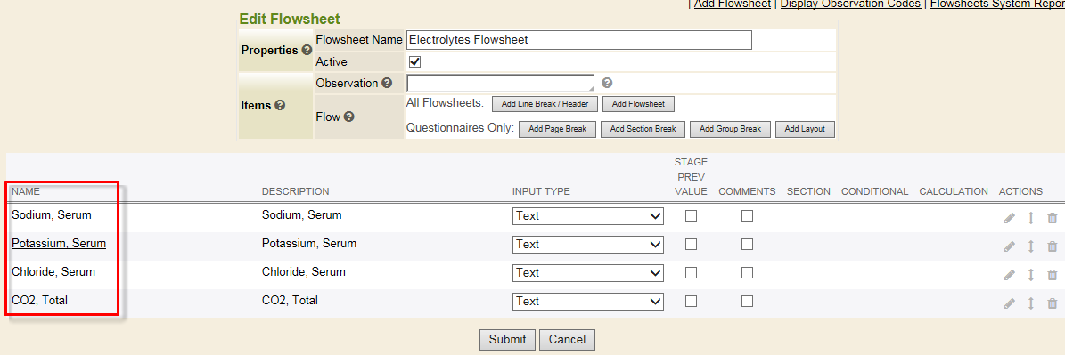Enable Stage Prev Value for Sodium, Serum

(x=691, y=216)
